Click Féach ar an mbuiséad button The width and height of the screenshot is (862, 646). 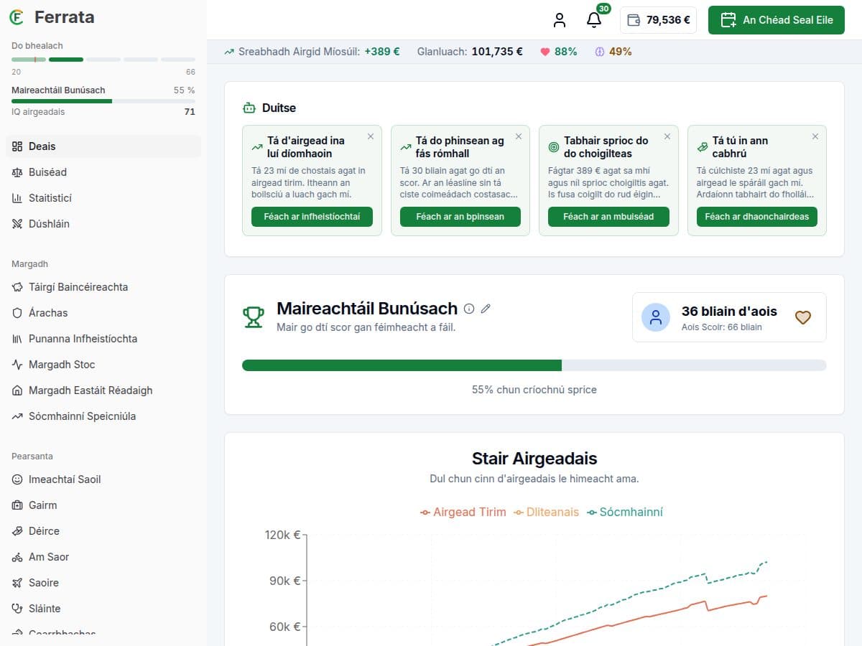pyautogui.click(x=608, y=217)
